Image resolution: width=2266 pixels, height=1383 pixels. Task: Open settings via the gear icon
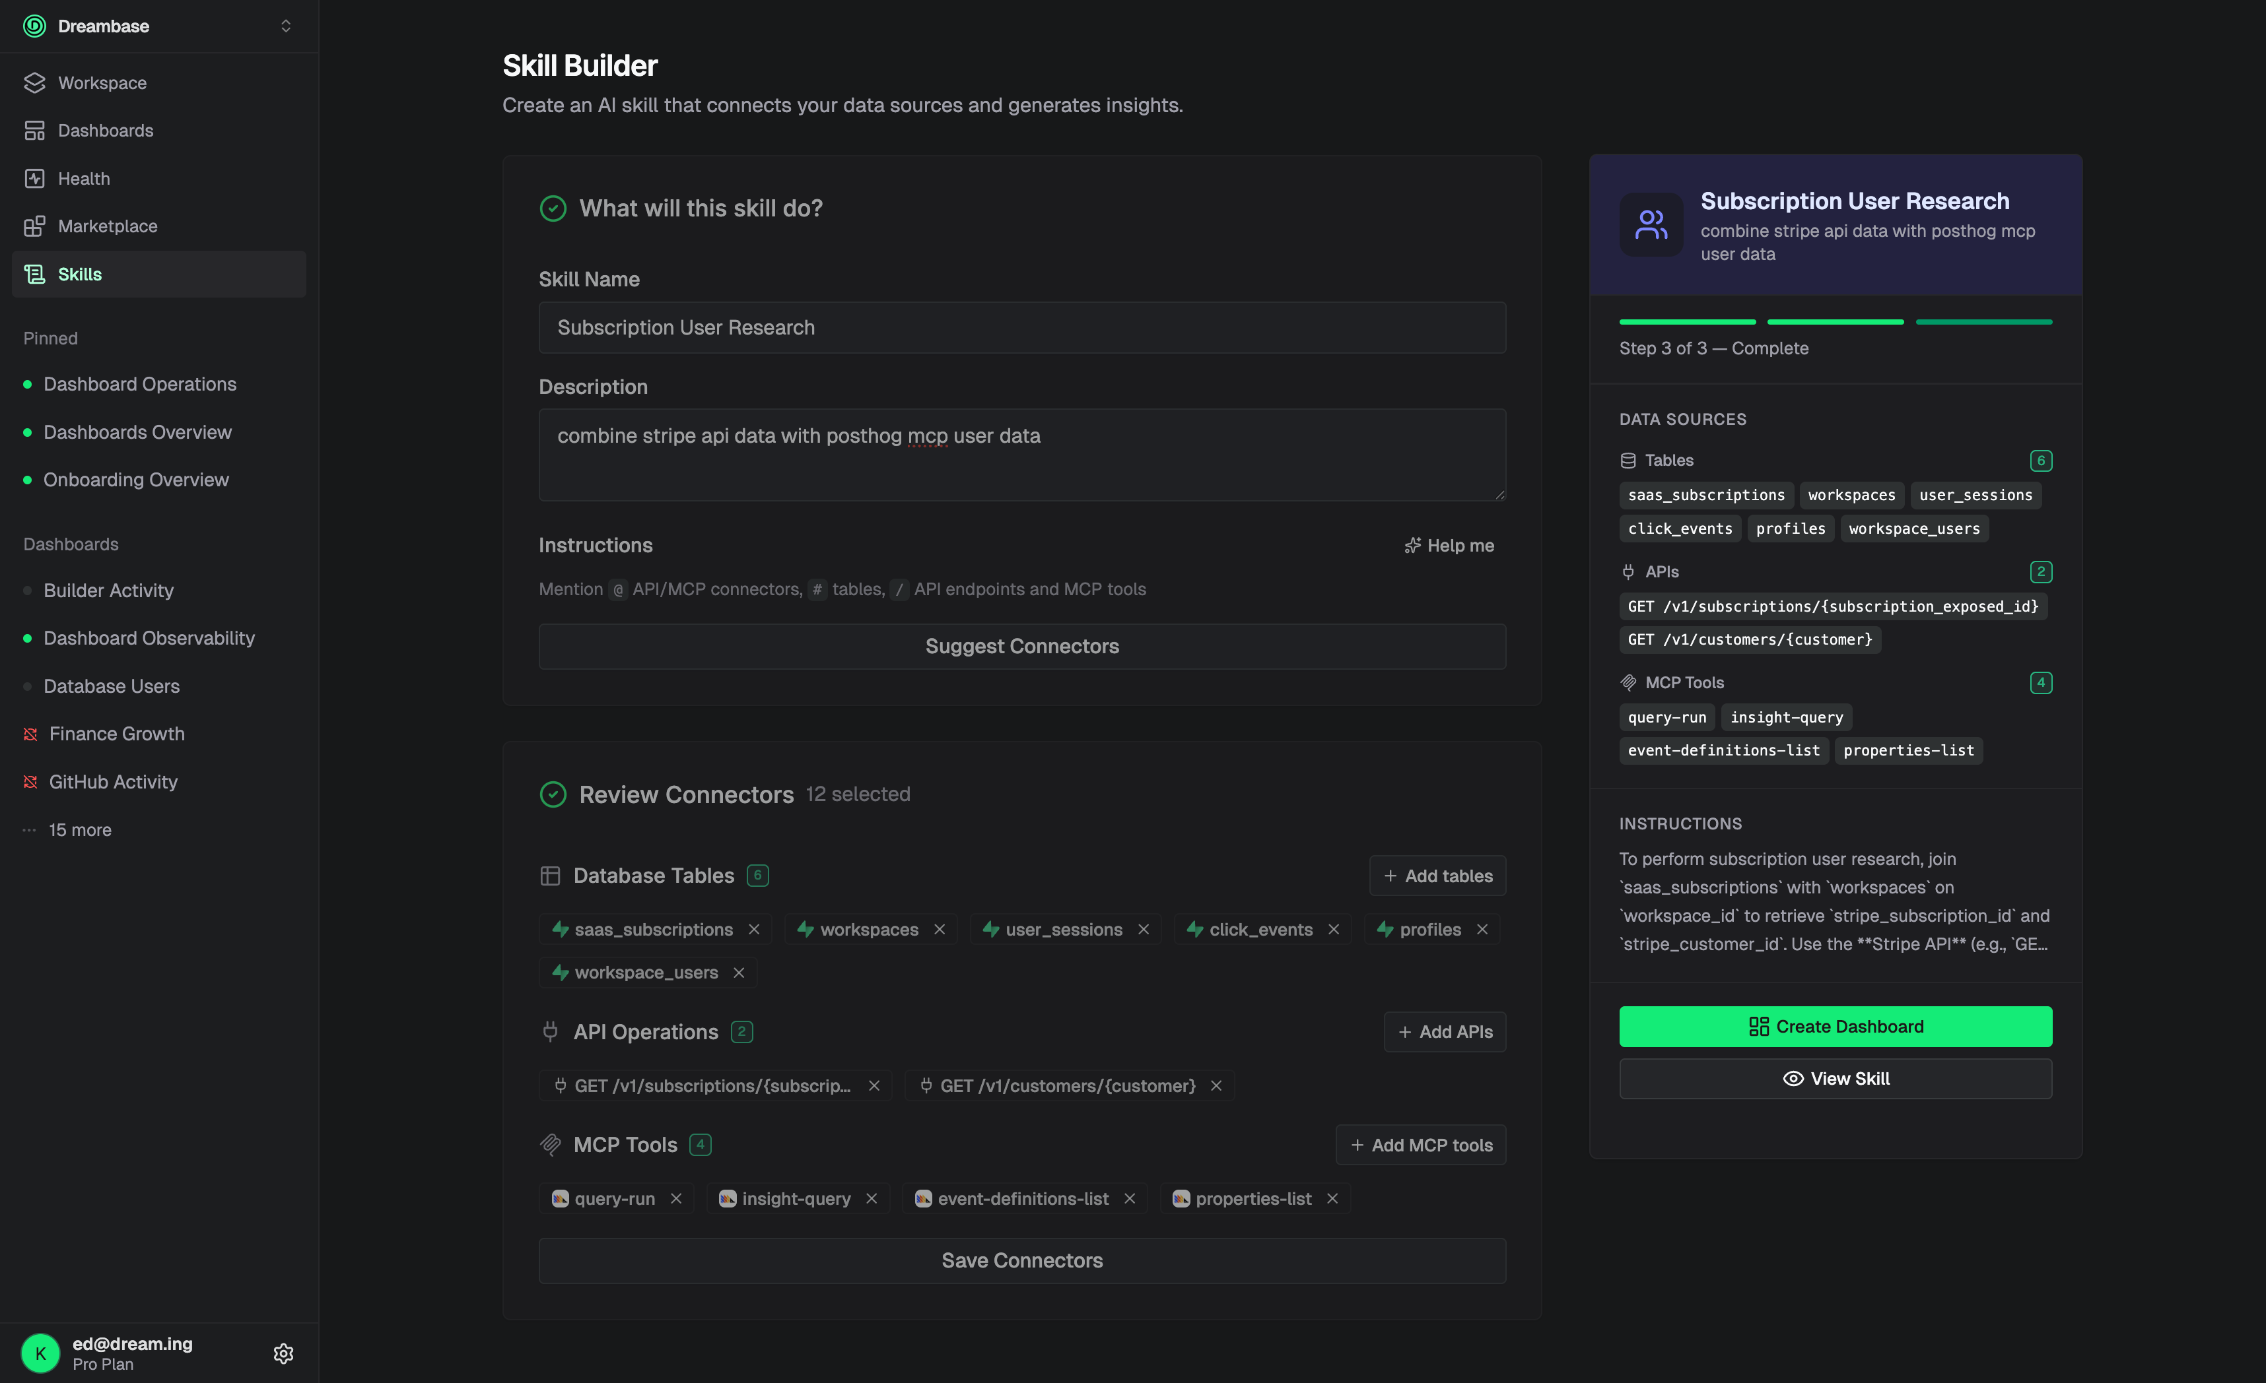(283, 1353)
